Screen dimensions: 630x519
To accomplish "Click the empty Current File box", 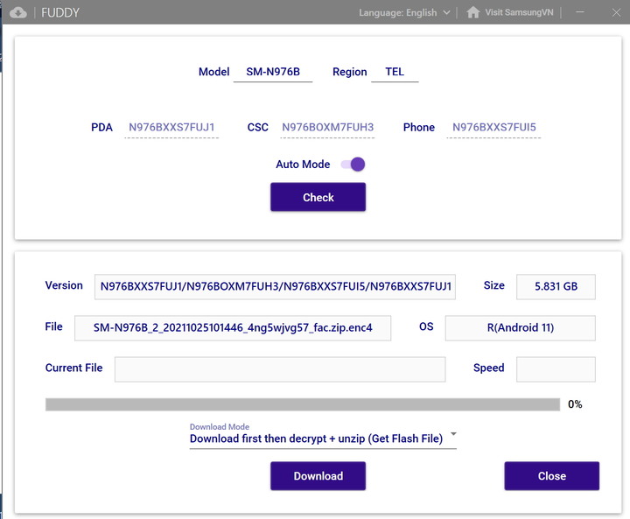I will click(280, 369).
